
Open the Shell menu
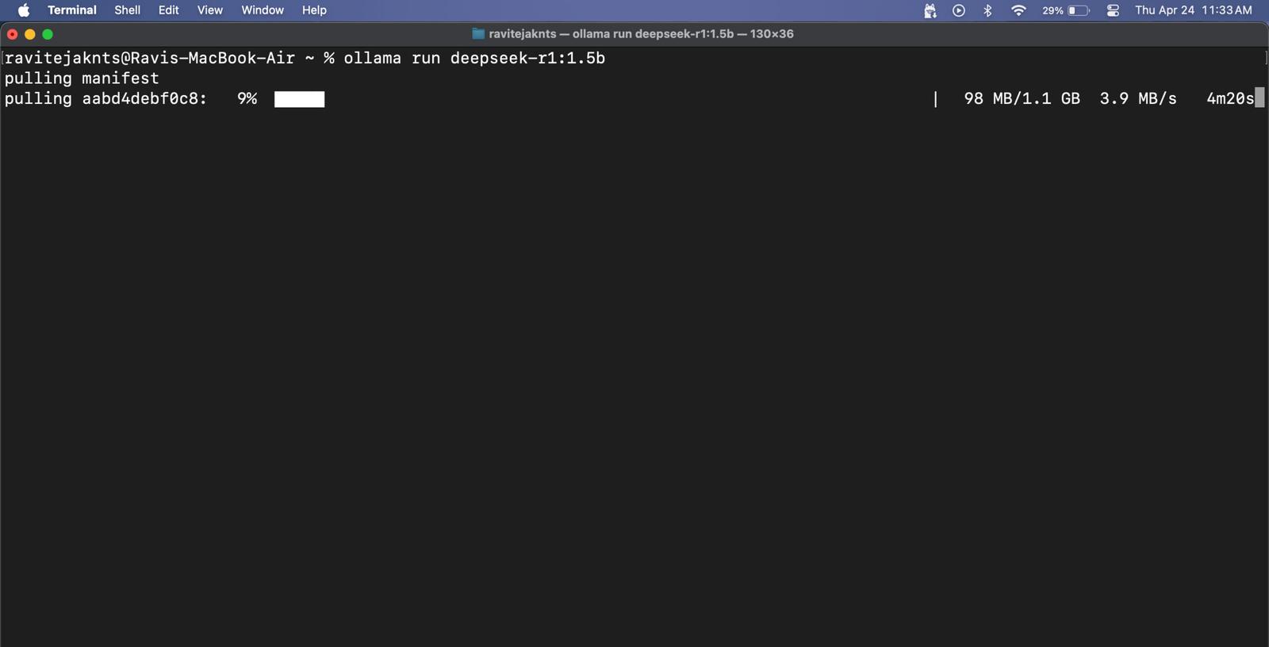[x=127, y=10]
